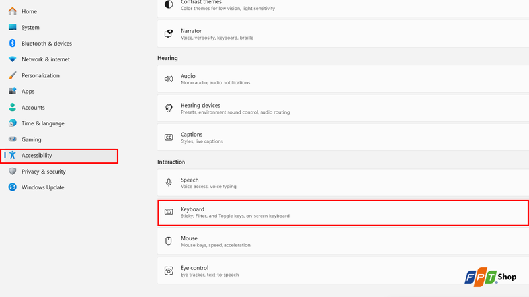Open Mouse accessibility settings
Screen dimensions: 529x297
(343, 241)
